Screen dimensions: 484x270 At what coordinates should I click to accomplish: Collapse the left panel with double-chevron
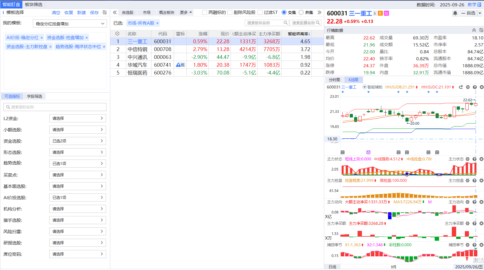click(115, 12)
